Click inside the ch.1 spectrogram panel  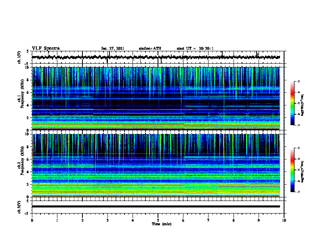pyautogui.click(x=156, y=98)
